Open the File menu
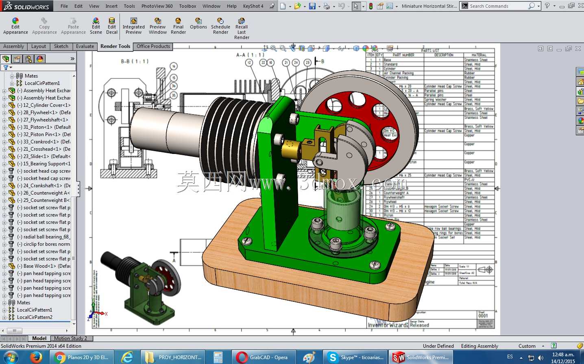584x364 pixels. (64, 6)
